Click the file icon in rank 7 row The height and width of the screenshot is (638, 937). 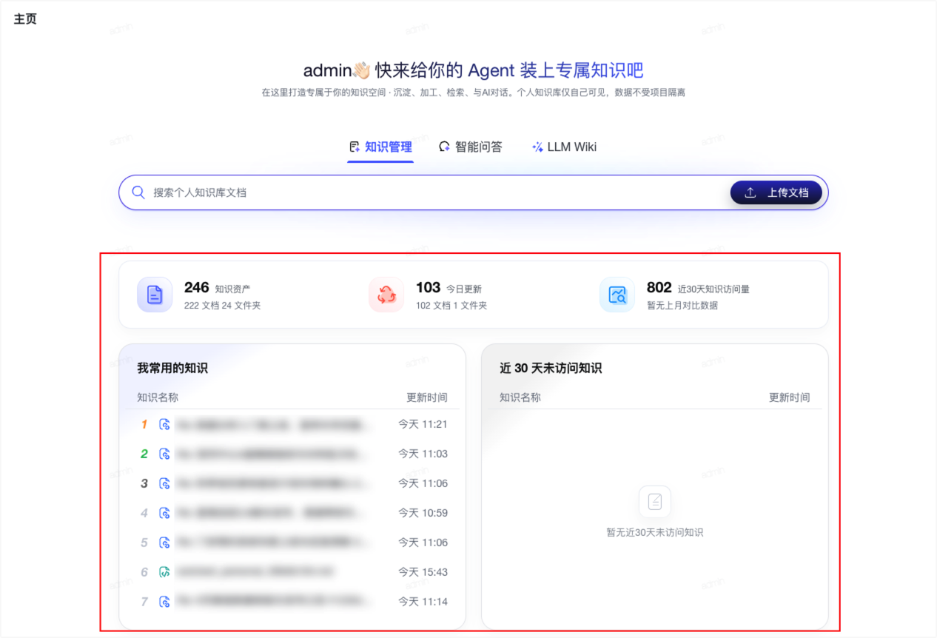point(165,602)
